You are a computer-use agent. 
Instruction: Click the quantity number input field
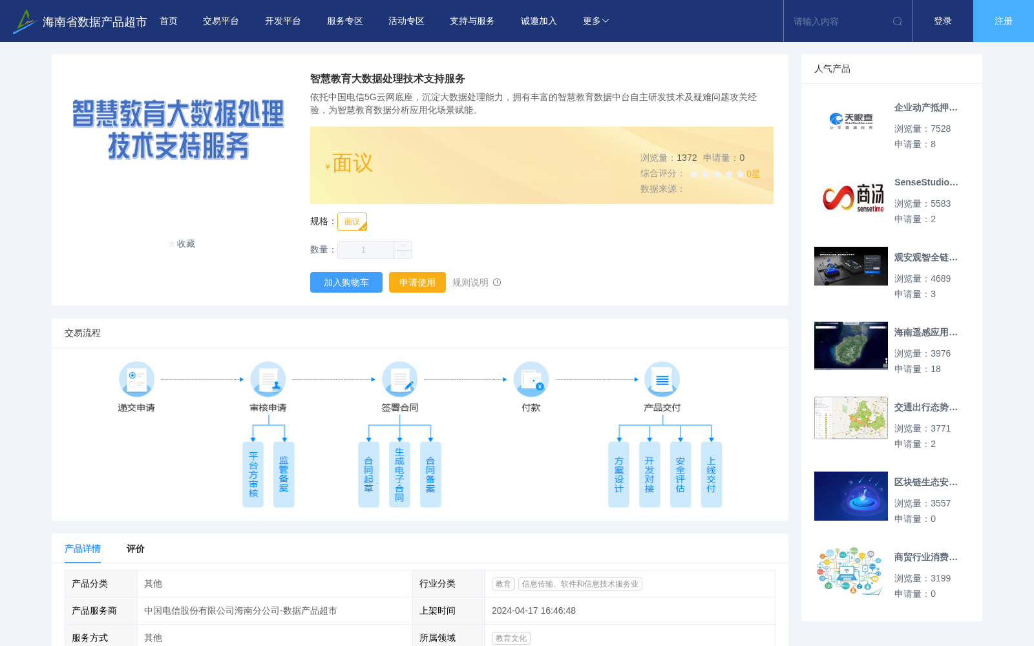pos(366,250)
